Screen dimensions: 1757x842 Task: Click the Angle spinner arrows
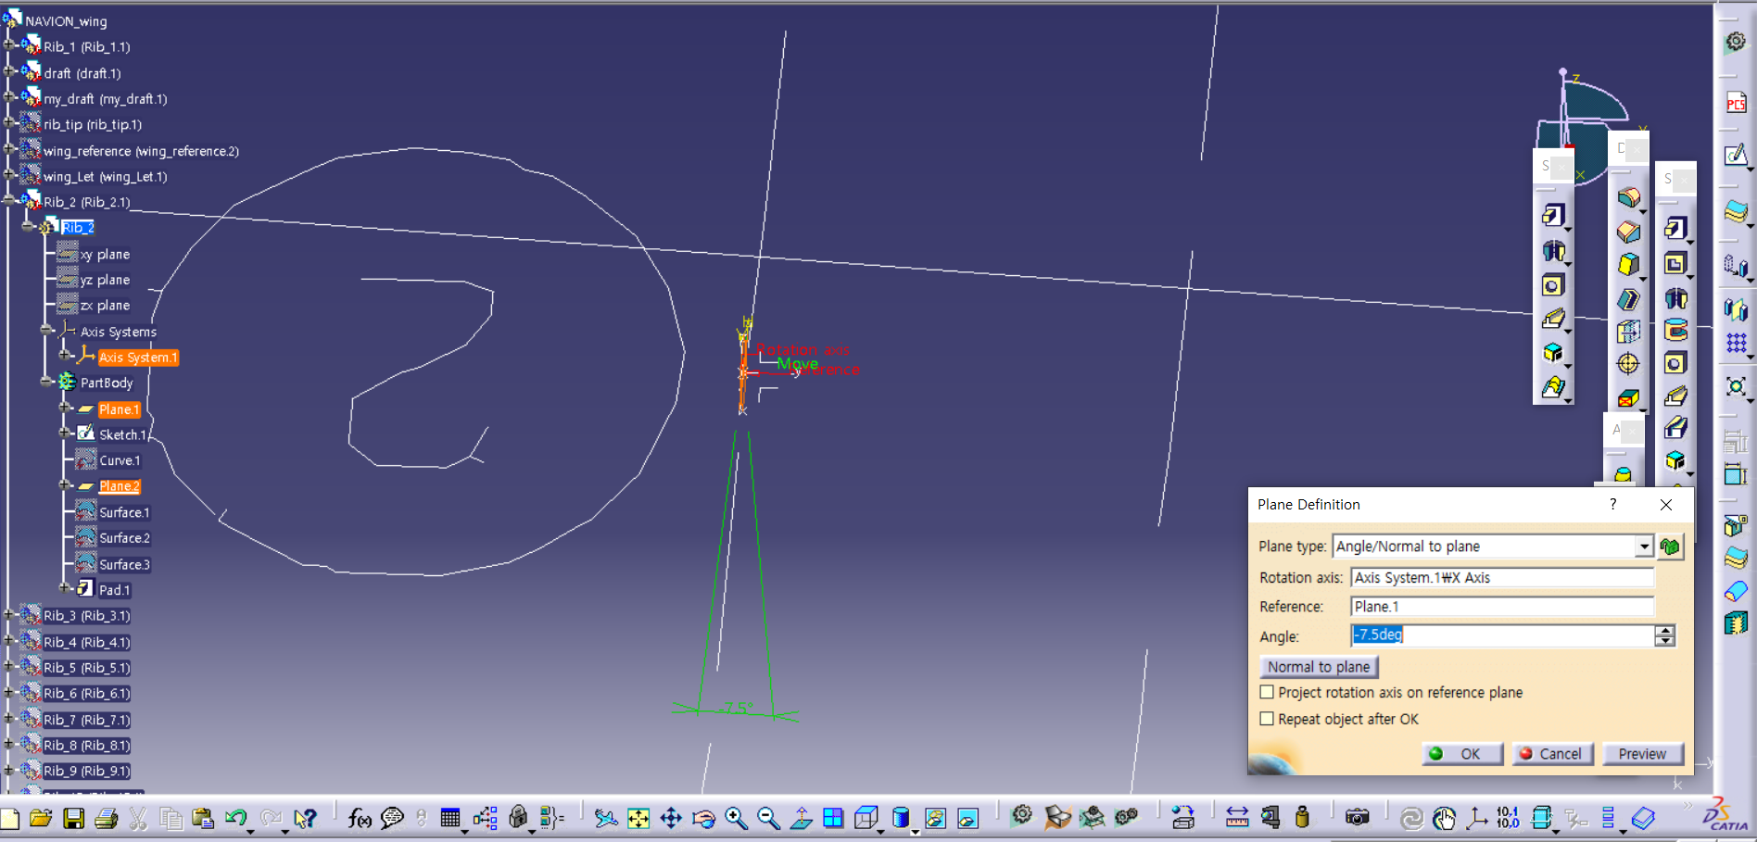(1665, 635)
